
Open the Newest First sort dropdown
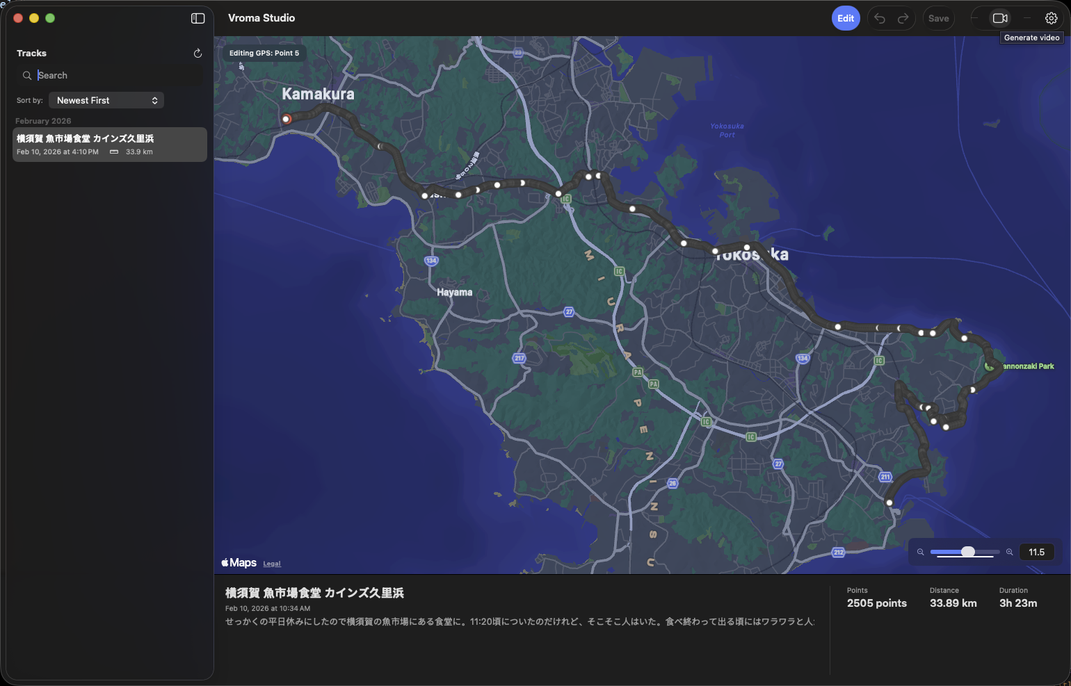pos(106,100)
